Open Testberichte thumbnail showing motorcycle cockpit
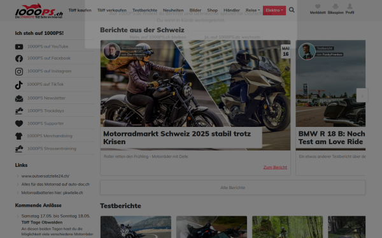382x238 pixels. tap(211, 227)
